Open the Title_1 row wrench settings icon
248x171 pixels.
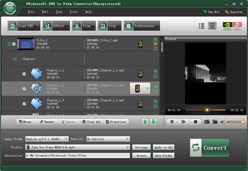click(x=155, y=39)
